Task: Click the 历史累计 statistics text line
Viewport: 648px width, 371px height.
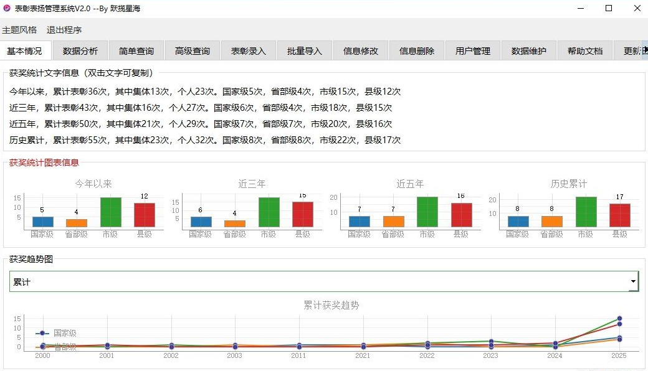Action: click(x=205, y=140)
